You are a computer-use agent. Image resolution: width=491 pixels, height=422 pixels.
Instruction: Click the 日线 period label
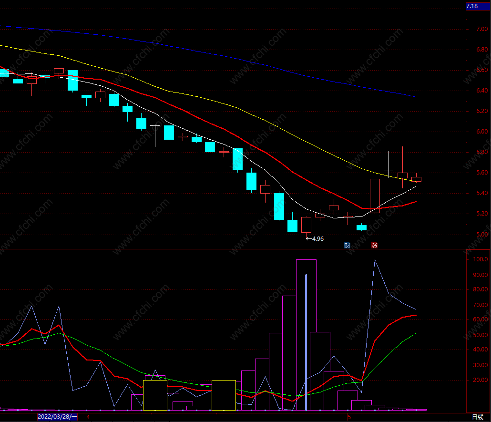pos(478,417)
